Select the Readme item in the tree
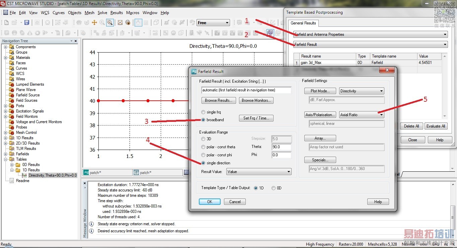 (22, 181)
